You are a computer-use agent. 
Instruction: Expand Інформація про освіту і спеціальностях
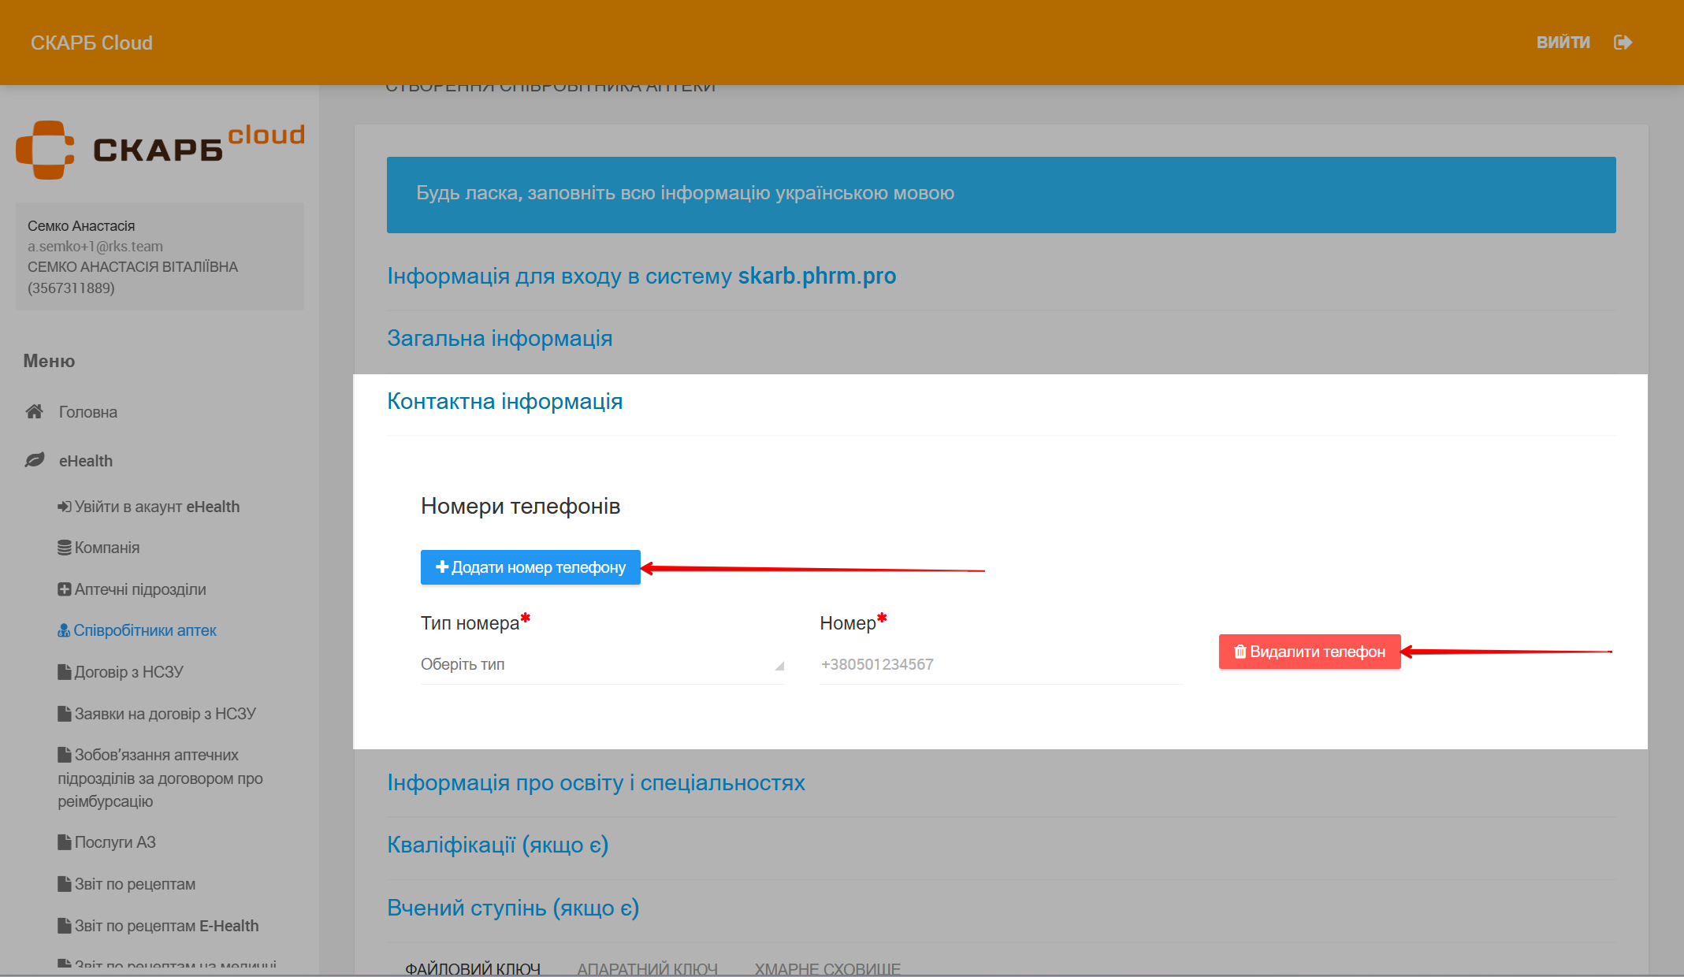596,782
